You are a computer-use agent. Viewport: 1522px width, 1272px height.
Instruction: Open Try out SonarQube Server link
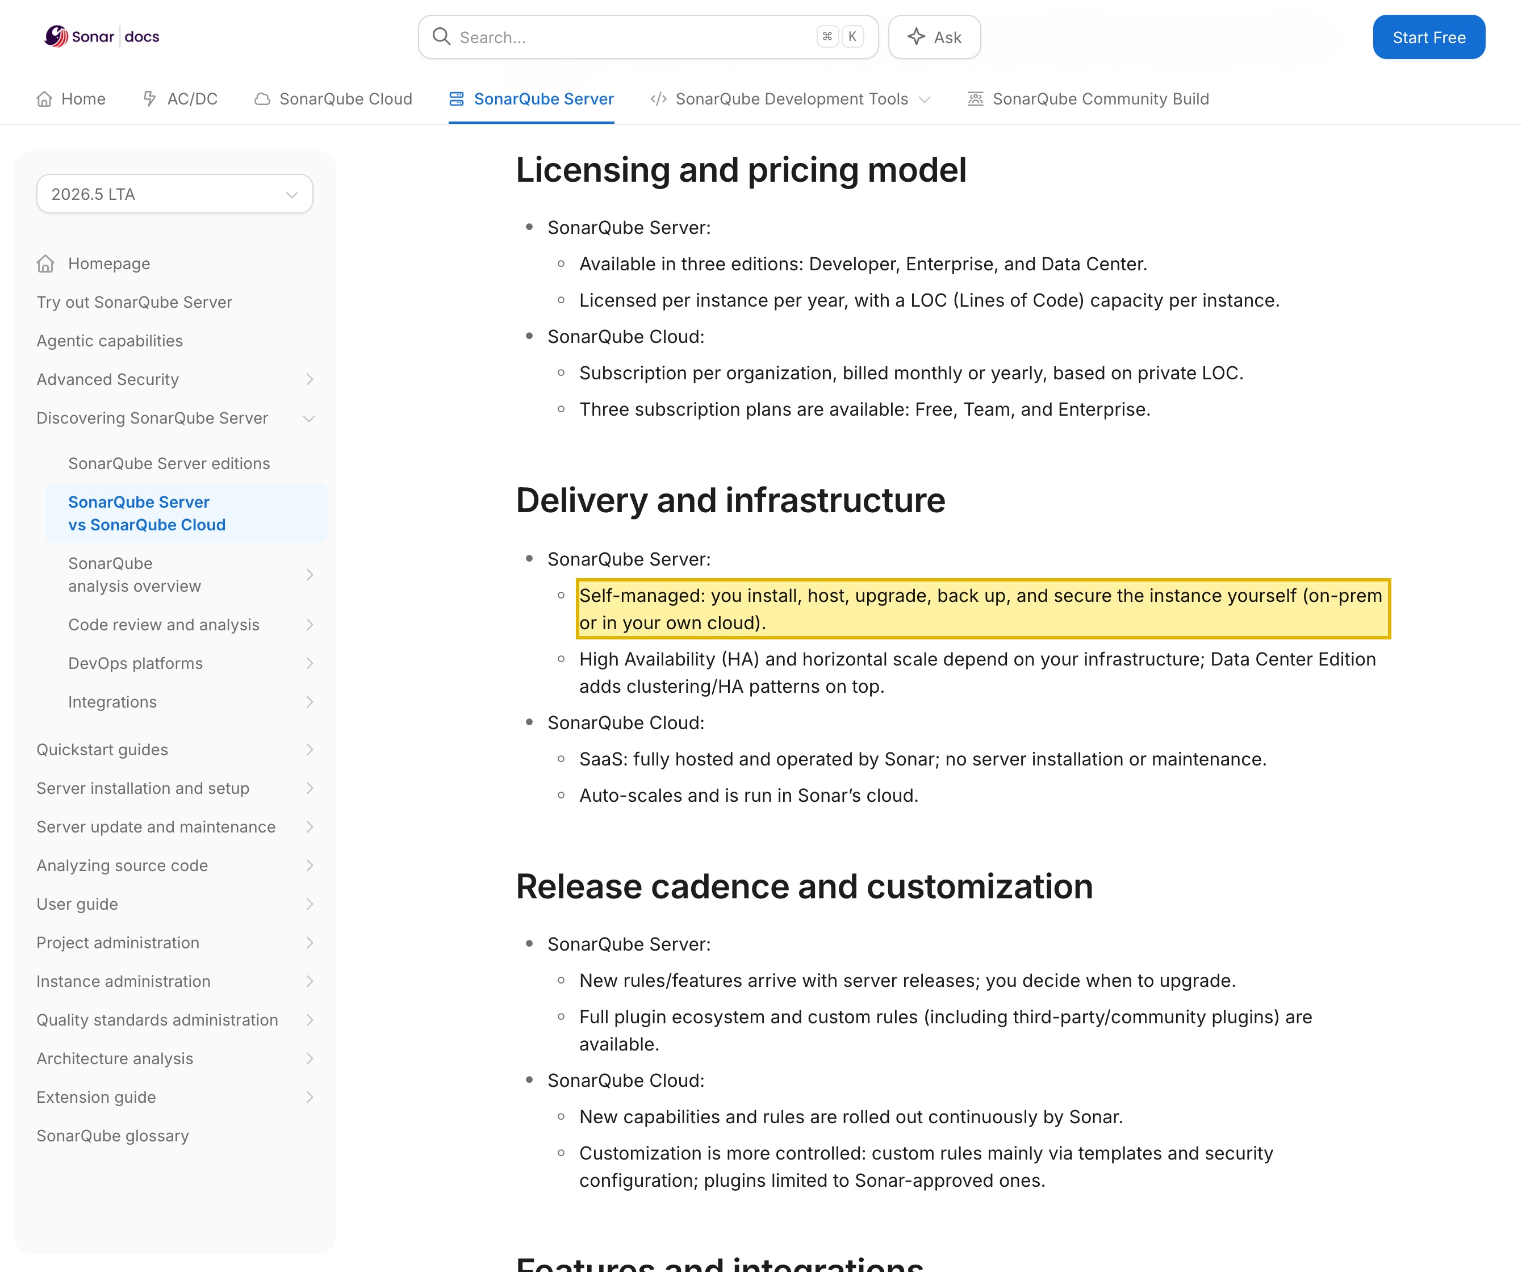[134, 302]
